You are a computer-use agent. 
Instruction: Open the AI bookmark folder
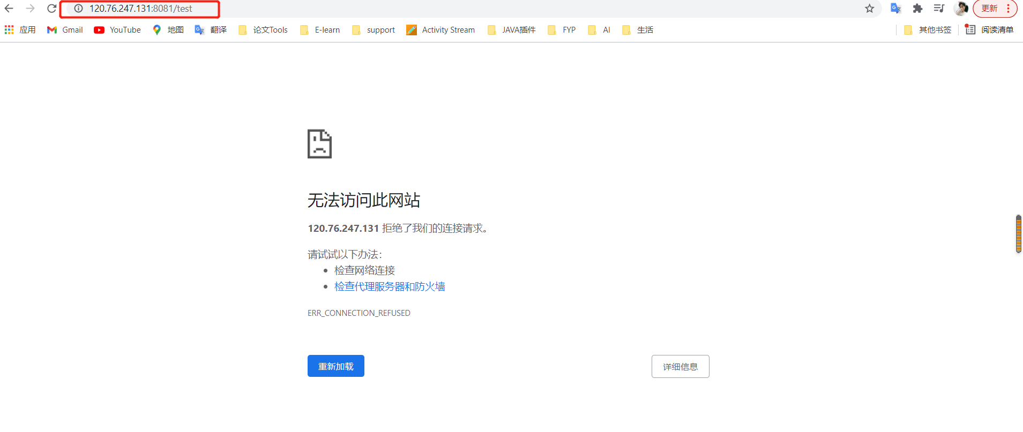599,30
